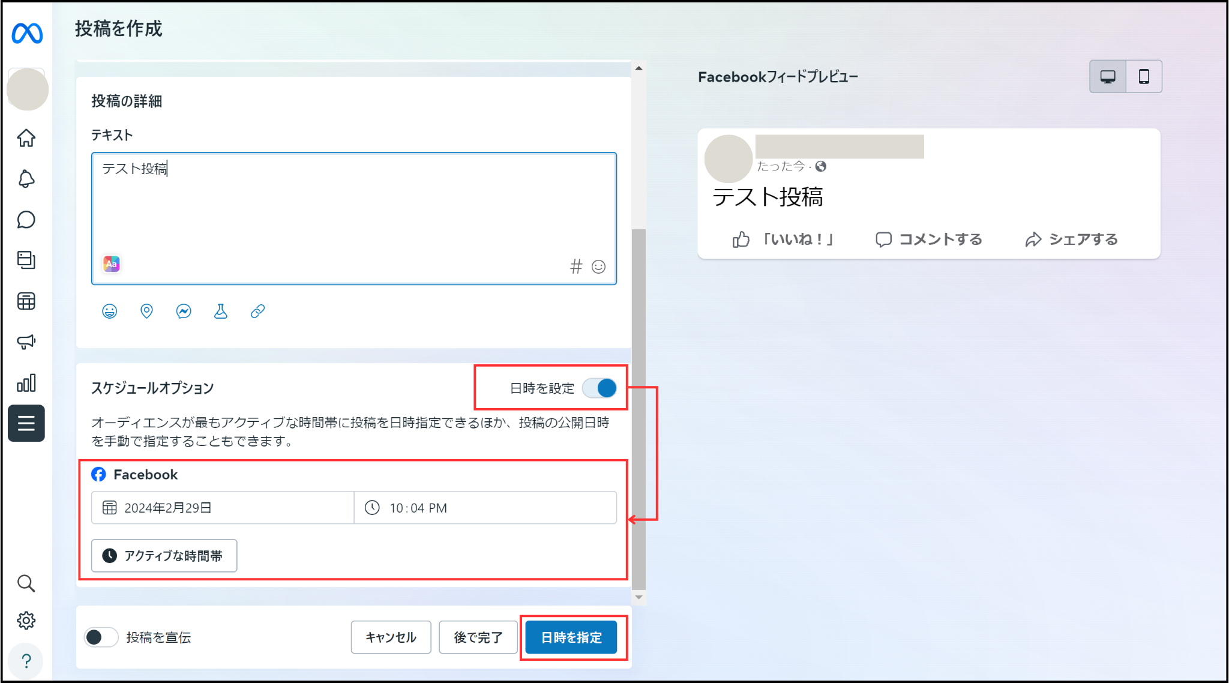Viewport: 1229px width, 683px height.
Task: Open the ads megaphone icon
Action: [x=26, y=342]
